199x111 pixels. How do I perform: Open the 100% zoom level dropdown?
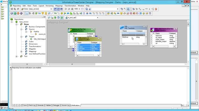point(79,9)
